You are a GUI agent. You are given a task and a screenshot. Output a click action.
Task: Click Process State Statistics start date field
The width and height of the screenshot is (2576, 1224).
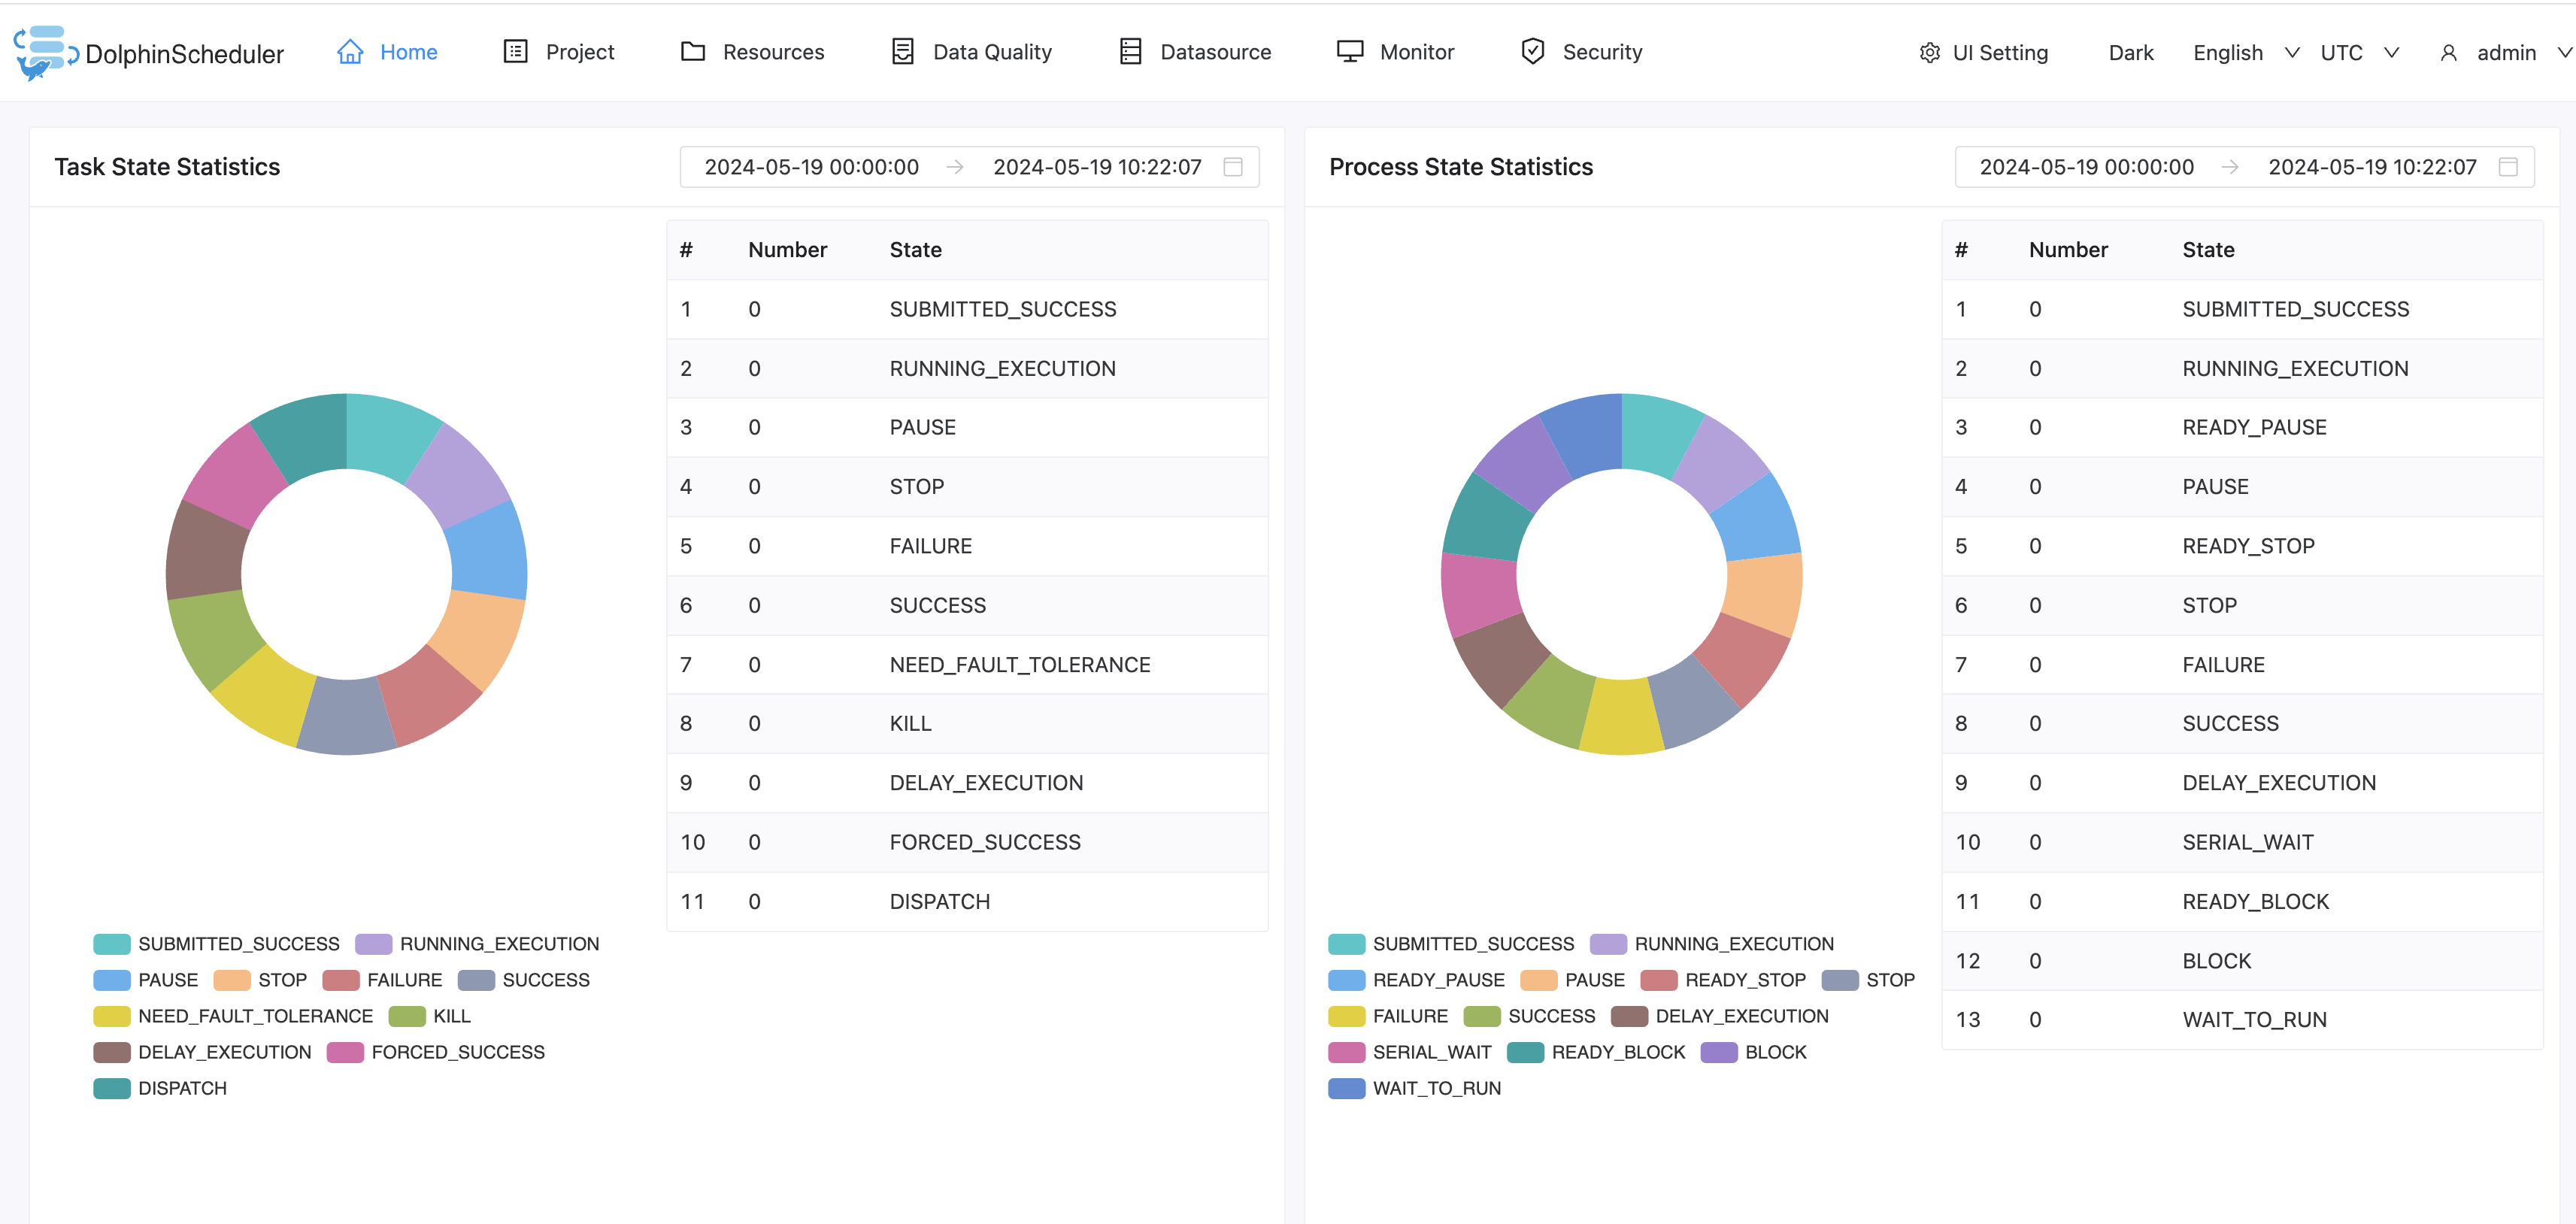point(2086,167)
